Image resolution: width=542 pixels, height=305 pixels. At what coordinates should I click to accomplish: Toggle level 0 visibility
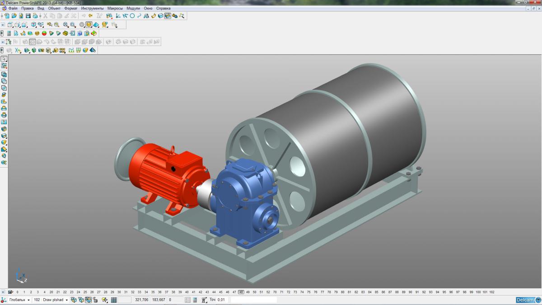pos(18,292)
